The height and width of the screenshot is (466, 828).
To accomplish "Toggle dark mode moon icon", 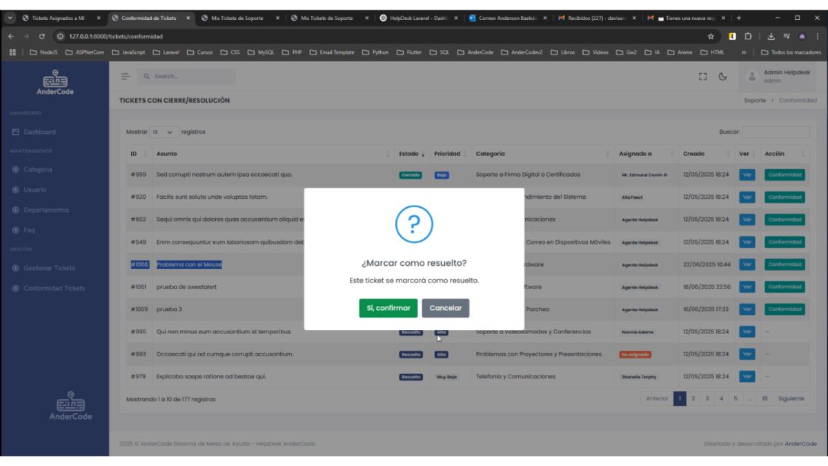I will click(722, 77).
